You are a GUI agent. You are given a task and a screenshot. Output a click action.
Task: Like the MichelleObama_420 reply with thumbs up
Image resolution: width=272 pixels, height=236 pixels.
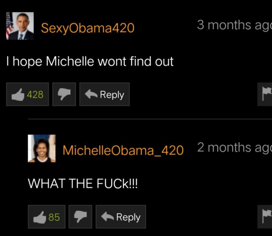click(x=47, y=217)
